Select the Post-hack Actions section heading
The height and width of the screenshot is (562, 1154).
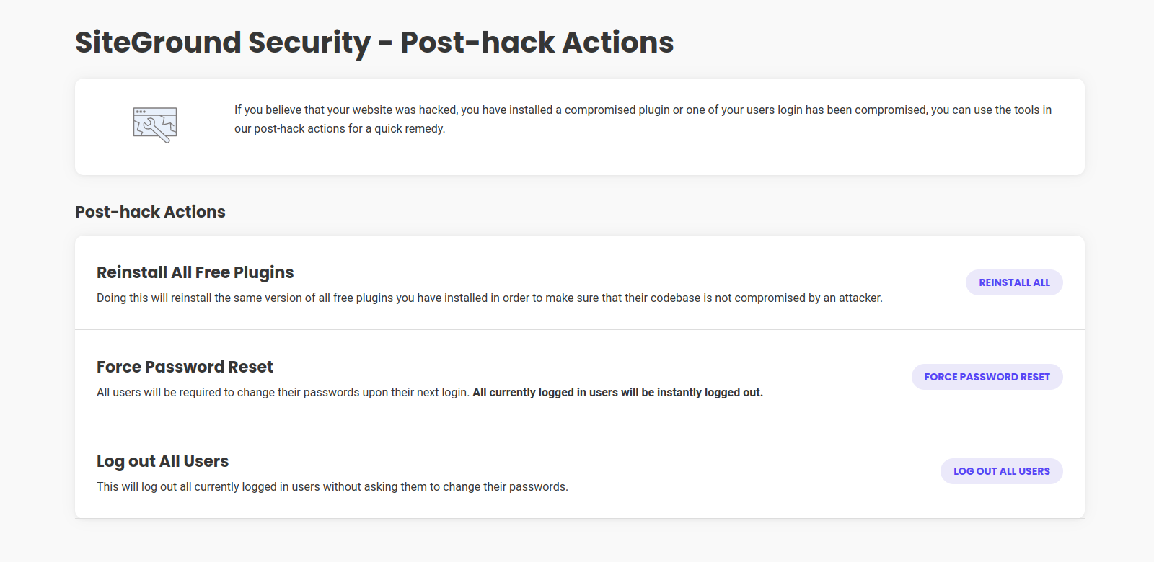[150, 212]
